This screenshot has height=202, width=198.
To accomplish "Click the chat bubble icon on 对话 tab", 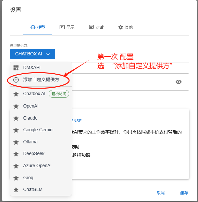I will (x=91, y=27).
